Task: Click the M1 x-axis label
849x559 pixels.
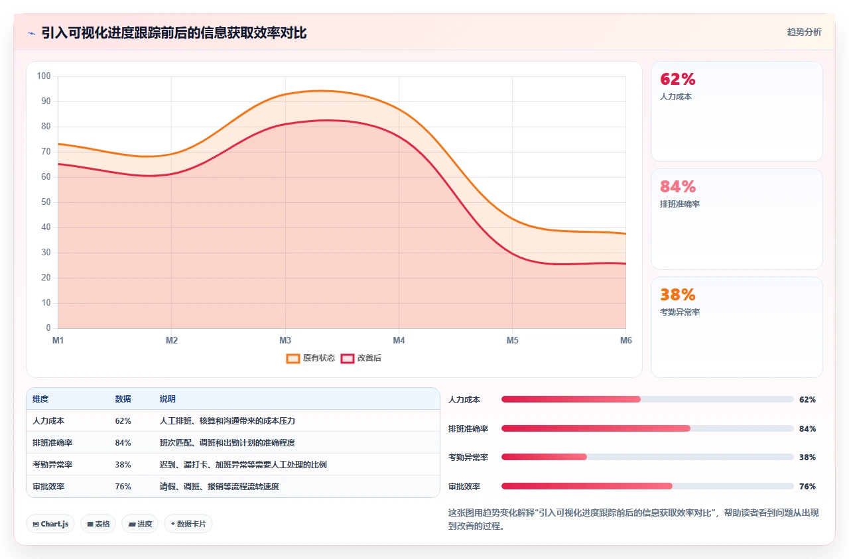Action: [x=58, y=341]
